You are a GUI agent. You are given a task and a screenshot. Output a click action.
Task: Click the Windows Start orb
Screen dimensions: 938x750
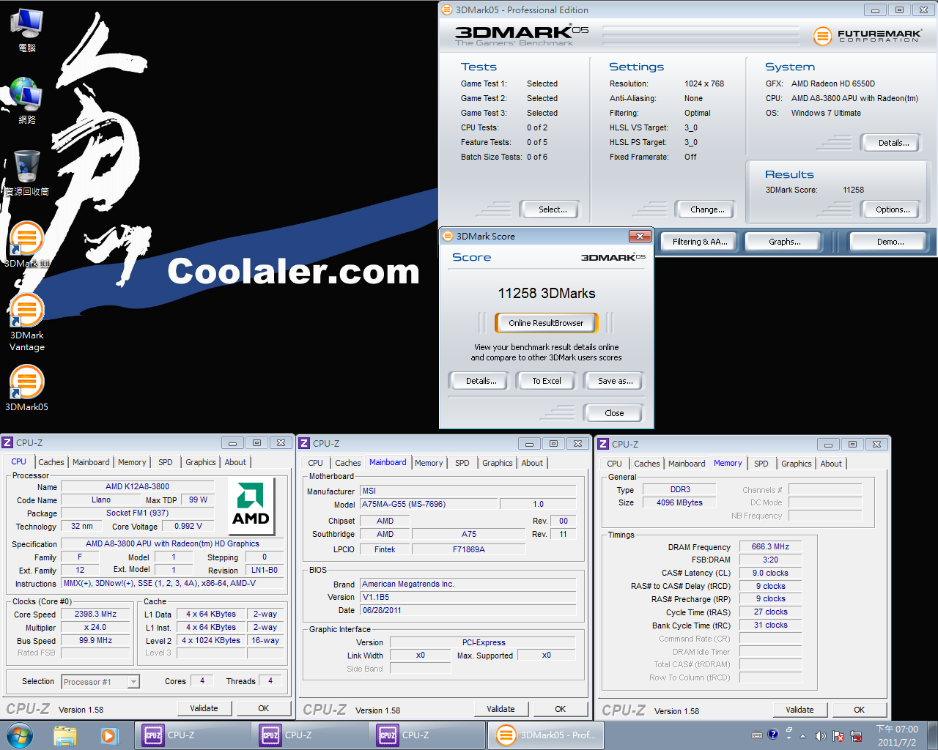coord(19,735)
